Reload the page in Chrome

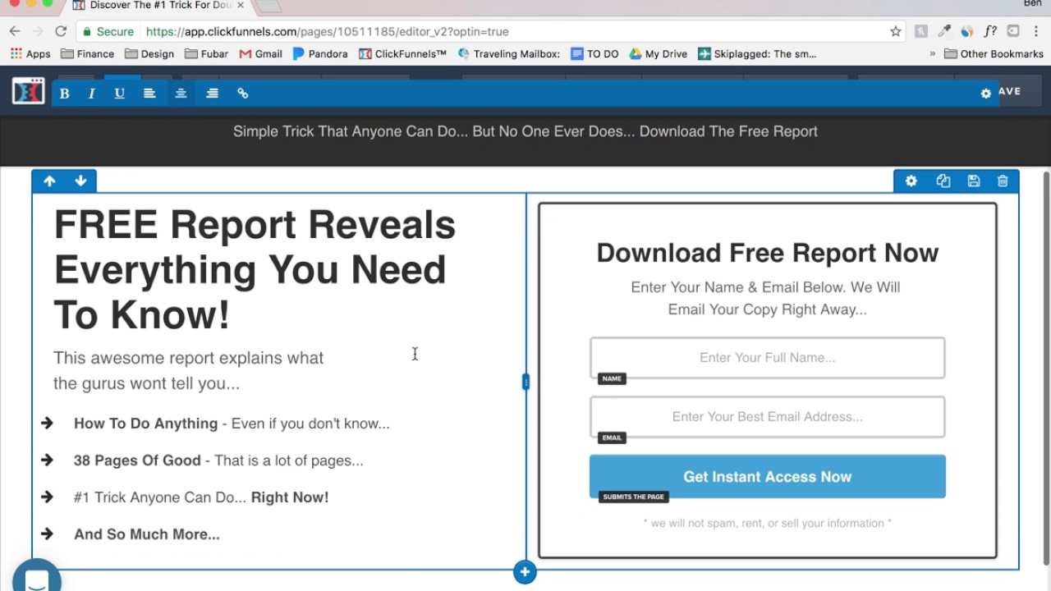61,31
